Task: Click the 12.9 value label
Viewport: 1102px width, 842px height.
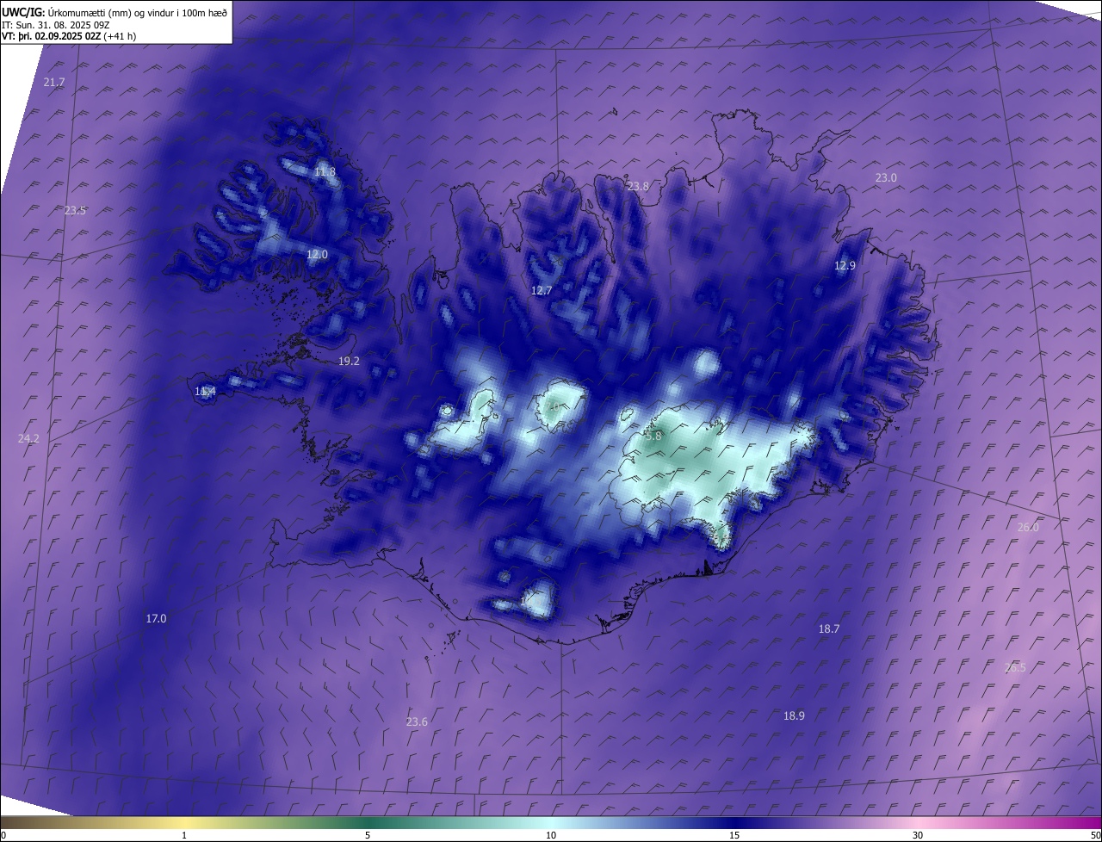Action: pyautogui.click(x=845, y=266)
